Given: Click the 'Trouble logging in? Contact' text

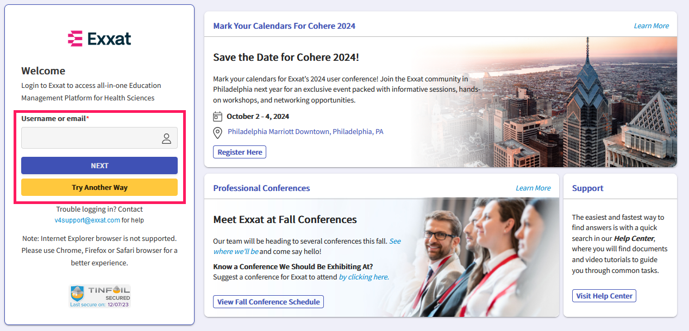Looking at the screenshot, I should [99, 209].
